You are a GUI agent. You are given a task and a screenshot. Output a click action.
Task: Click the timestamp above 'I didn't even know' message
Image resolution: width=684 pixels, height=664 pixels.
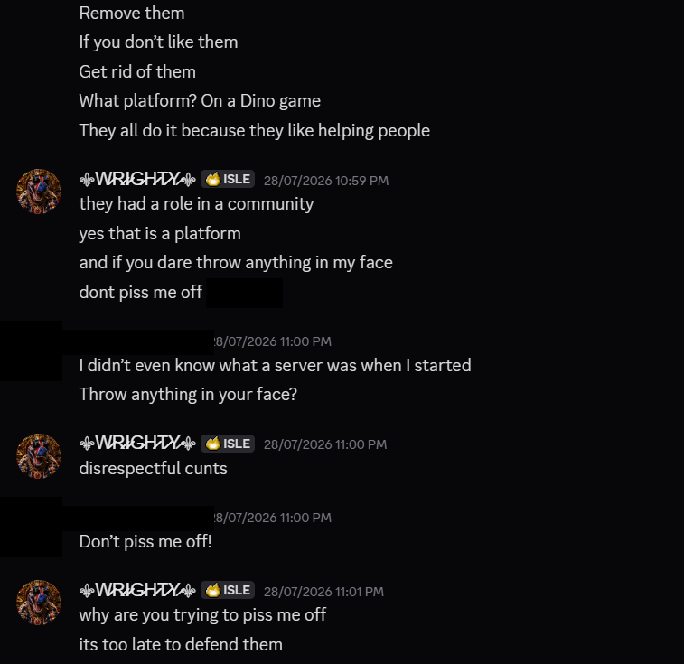tap(273, 341)
